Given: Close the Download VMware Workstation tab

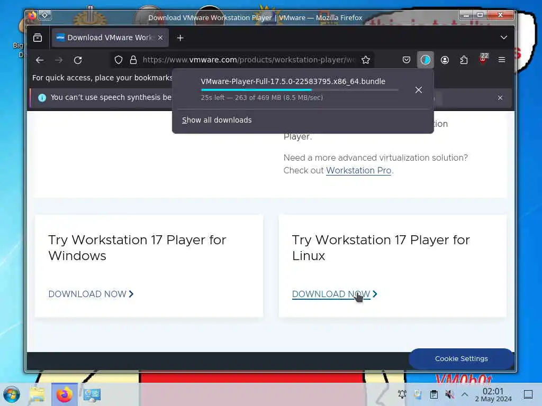Looking at the screenshot, I should click(160, 38).
